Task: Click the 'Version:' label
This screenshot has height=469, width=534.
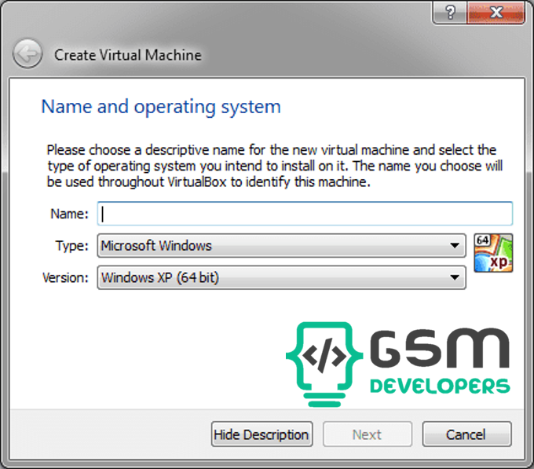Action: [65, 277]
